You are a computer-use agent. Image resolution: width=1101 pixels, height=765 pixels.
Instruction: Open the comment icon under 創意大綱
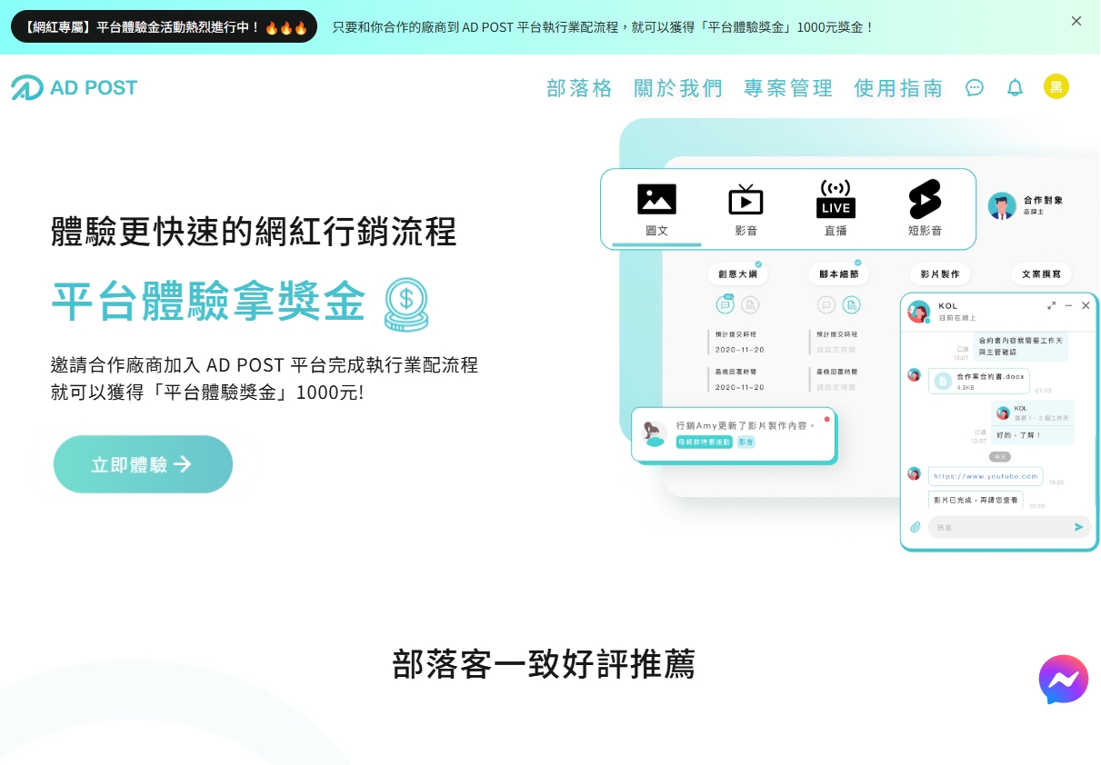(725, 305)
